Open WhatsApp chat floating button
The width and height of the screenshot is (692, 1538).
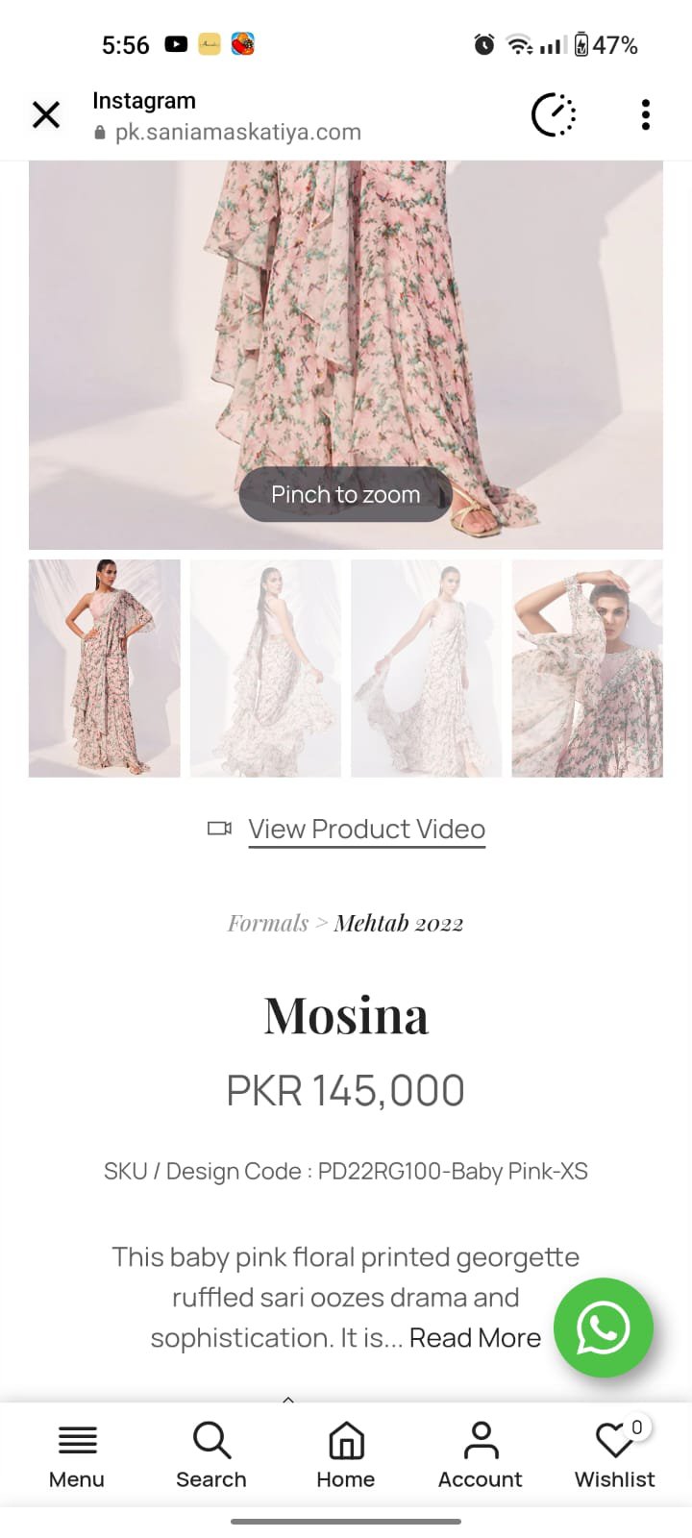tap(604, 1327)
